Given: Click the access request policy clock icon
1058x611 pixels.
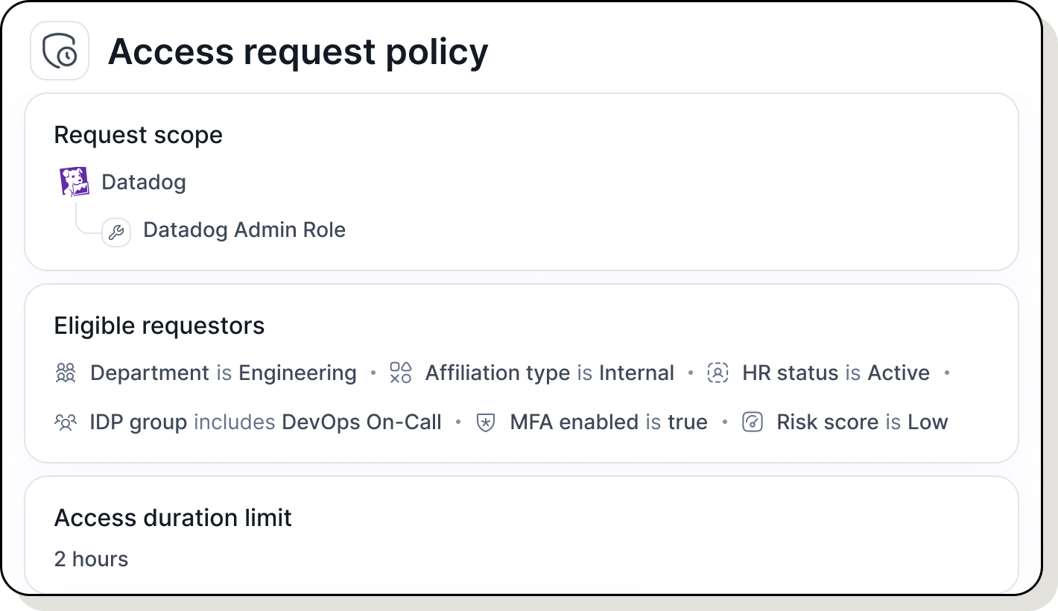Looking at the screenshot, I should [60, 51].
